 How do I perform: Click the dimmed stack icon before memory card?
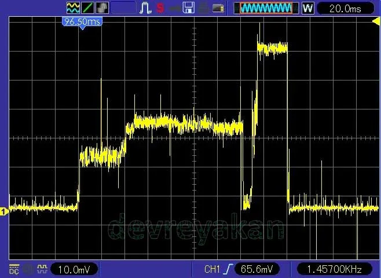[x=203, y=8]
